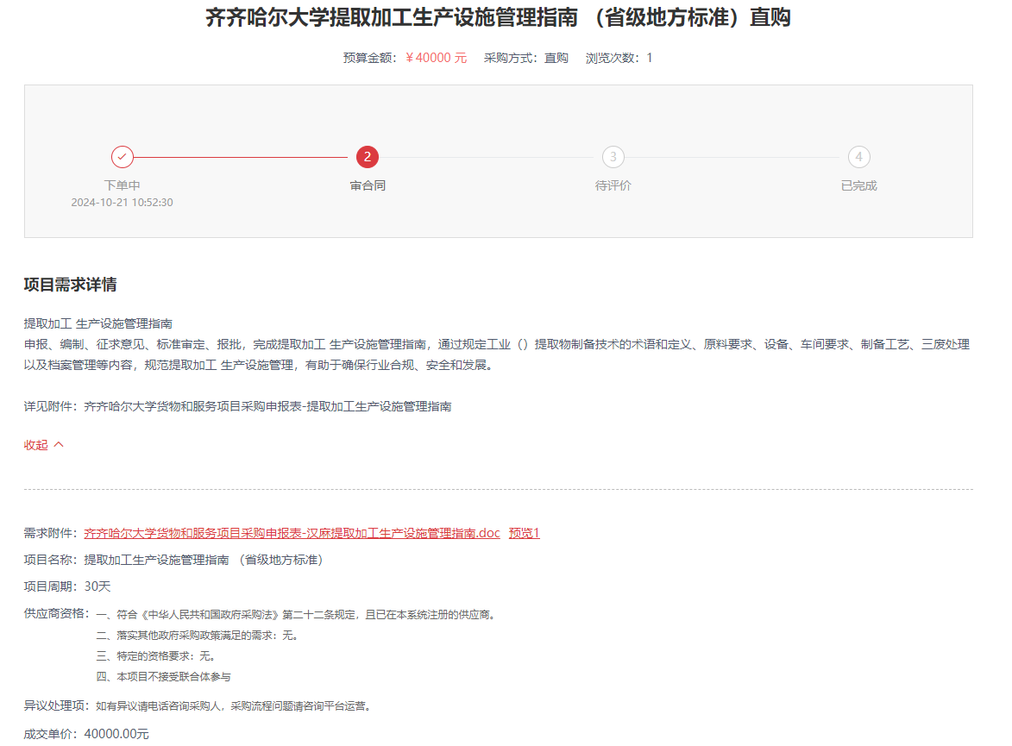This screenshot has width=1012, height=746.
Task: Select the 待评价 step label
Action: click(613, 185)
